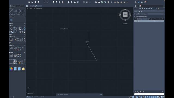Activate the Orbit view tool

pyautogui.click(x=90, y=2)
